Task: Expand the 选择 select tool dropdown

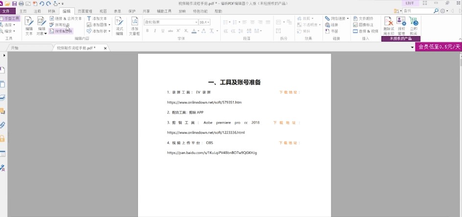Action: (x=14, y=25)
